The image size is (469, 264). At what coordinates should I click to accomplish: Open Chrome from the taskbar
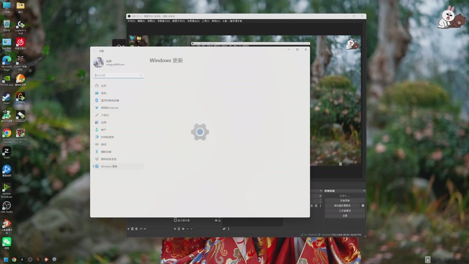[x=13, y=259]
